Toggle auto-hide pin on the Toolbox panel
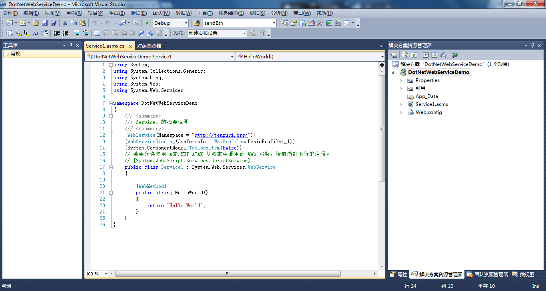Image resolution: width=546 pixels, height=291 pixels. 71,46
